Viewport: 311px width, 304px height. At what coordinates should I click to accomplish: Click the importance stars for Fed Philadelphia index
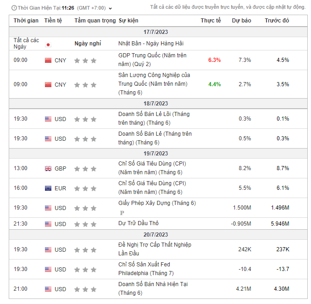[x=85, y=269]
